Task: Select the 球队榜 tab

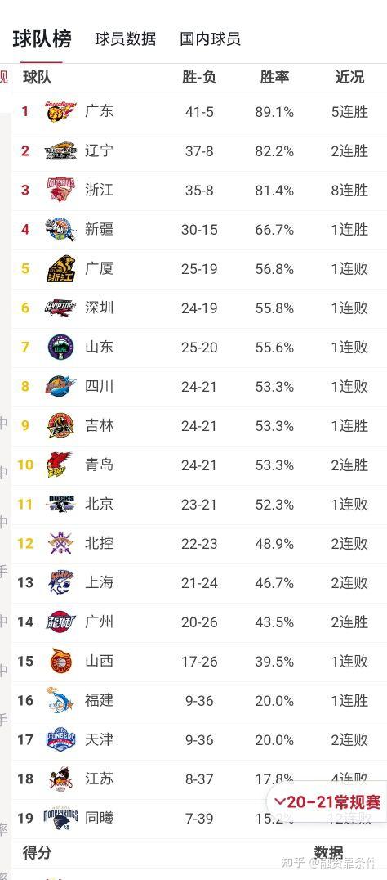Action: click(42, 39)
